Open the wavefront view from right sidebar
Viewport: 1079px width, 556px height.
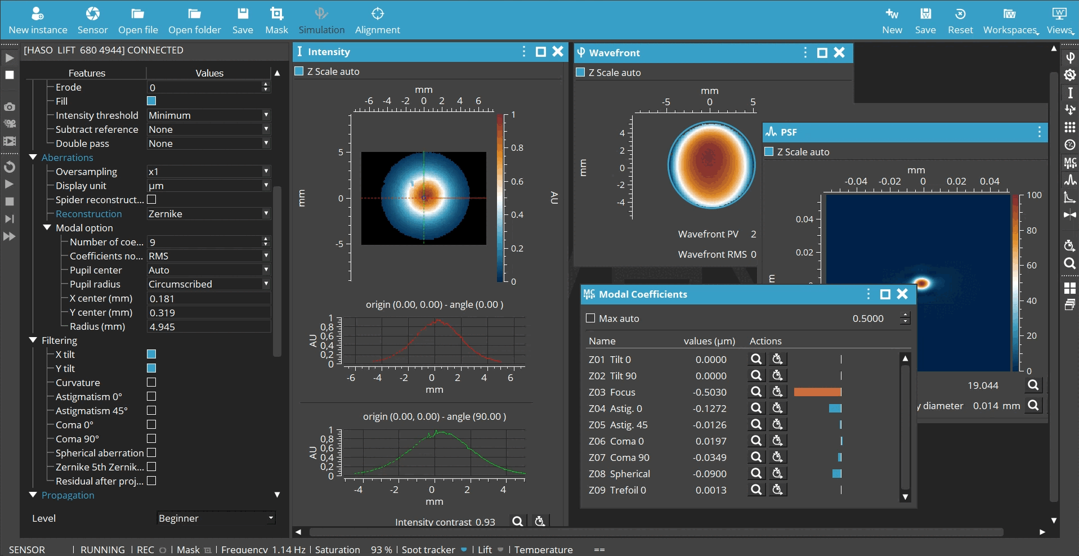[1070, 57]
